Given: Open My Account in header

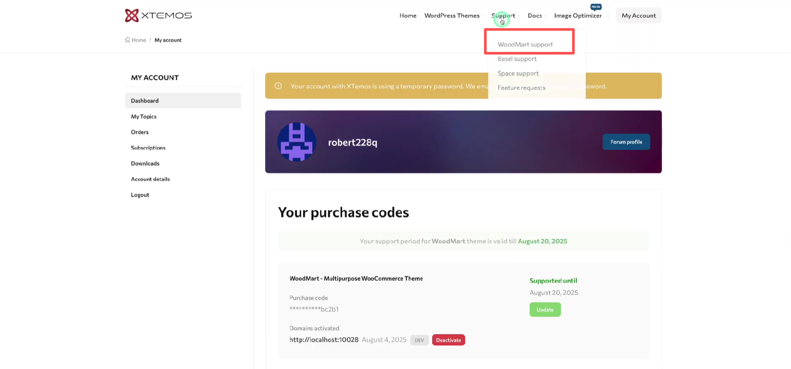Looking at the screenshot, I should (638, 16).
